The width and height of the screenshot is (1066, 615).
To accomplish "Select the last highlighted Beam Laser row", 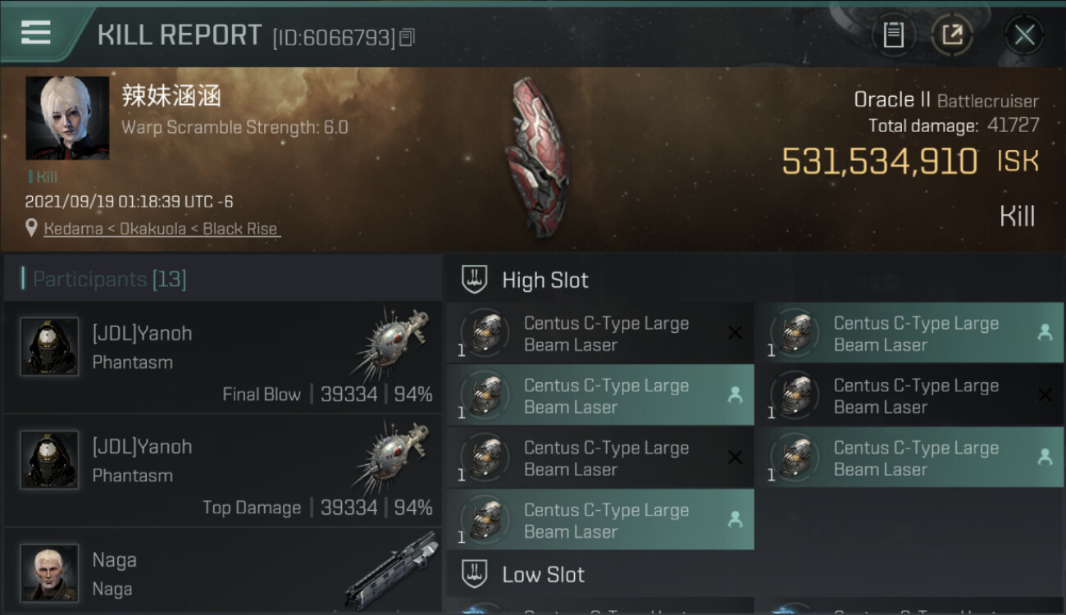I will pyautogui.click(x=600, y=520).
